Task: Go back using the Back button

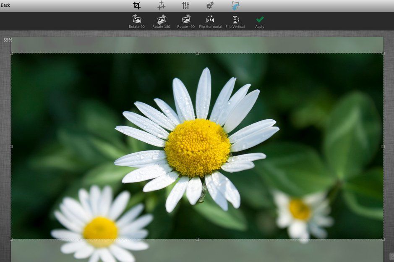Action: point(5,5)
